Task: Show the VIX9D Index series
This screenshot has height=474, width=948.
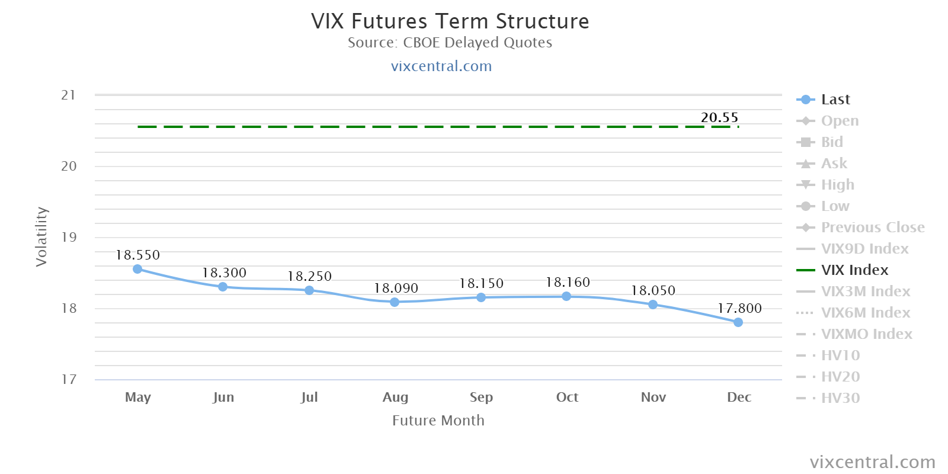Action: (x=864, y=249)
